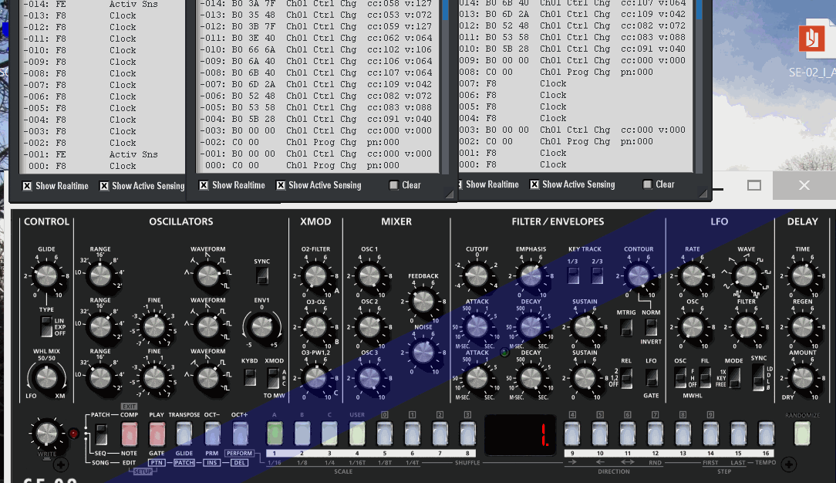Toggle the oscillator SYNC switch
836x483 pixels.
point(262,275)
